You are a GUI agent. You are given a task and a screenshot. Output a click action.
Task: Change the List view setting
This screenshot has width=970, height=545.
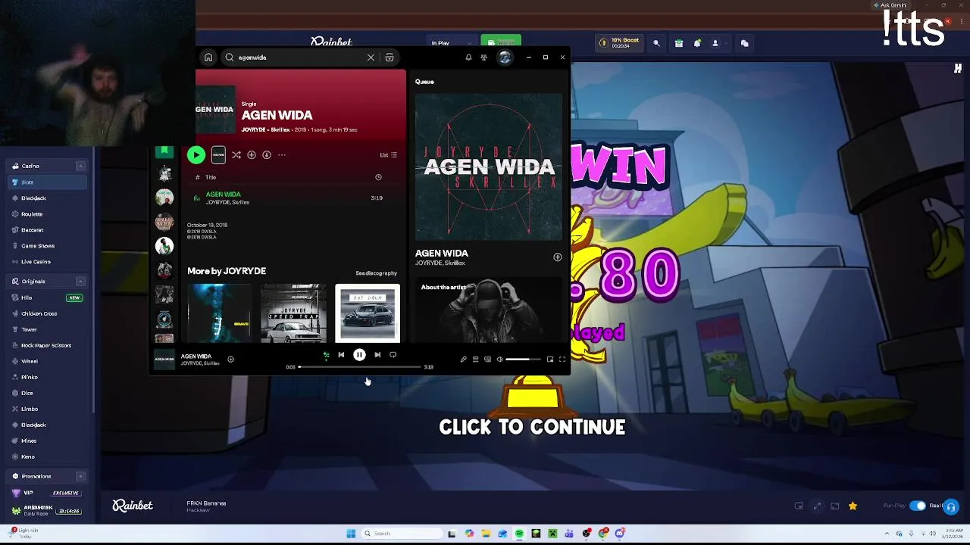point(388,155)
